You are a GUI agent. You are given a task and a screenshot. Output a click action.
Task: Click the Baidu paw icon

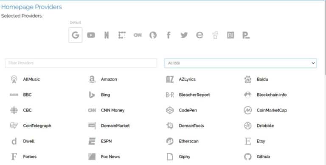pyautogui.click(x=247, y=79)
